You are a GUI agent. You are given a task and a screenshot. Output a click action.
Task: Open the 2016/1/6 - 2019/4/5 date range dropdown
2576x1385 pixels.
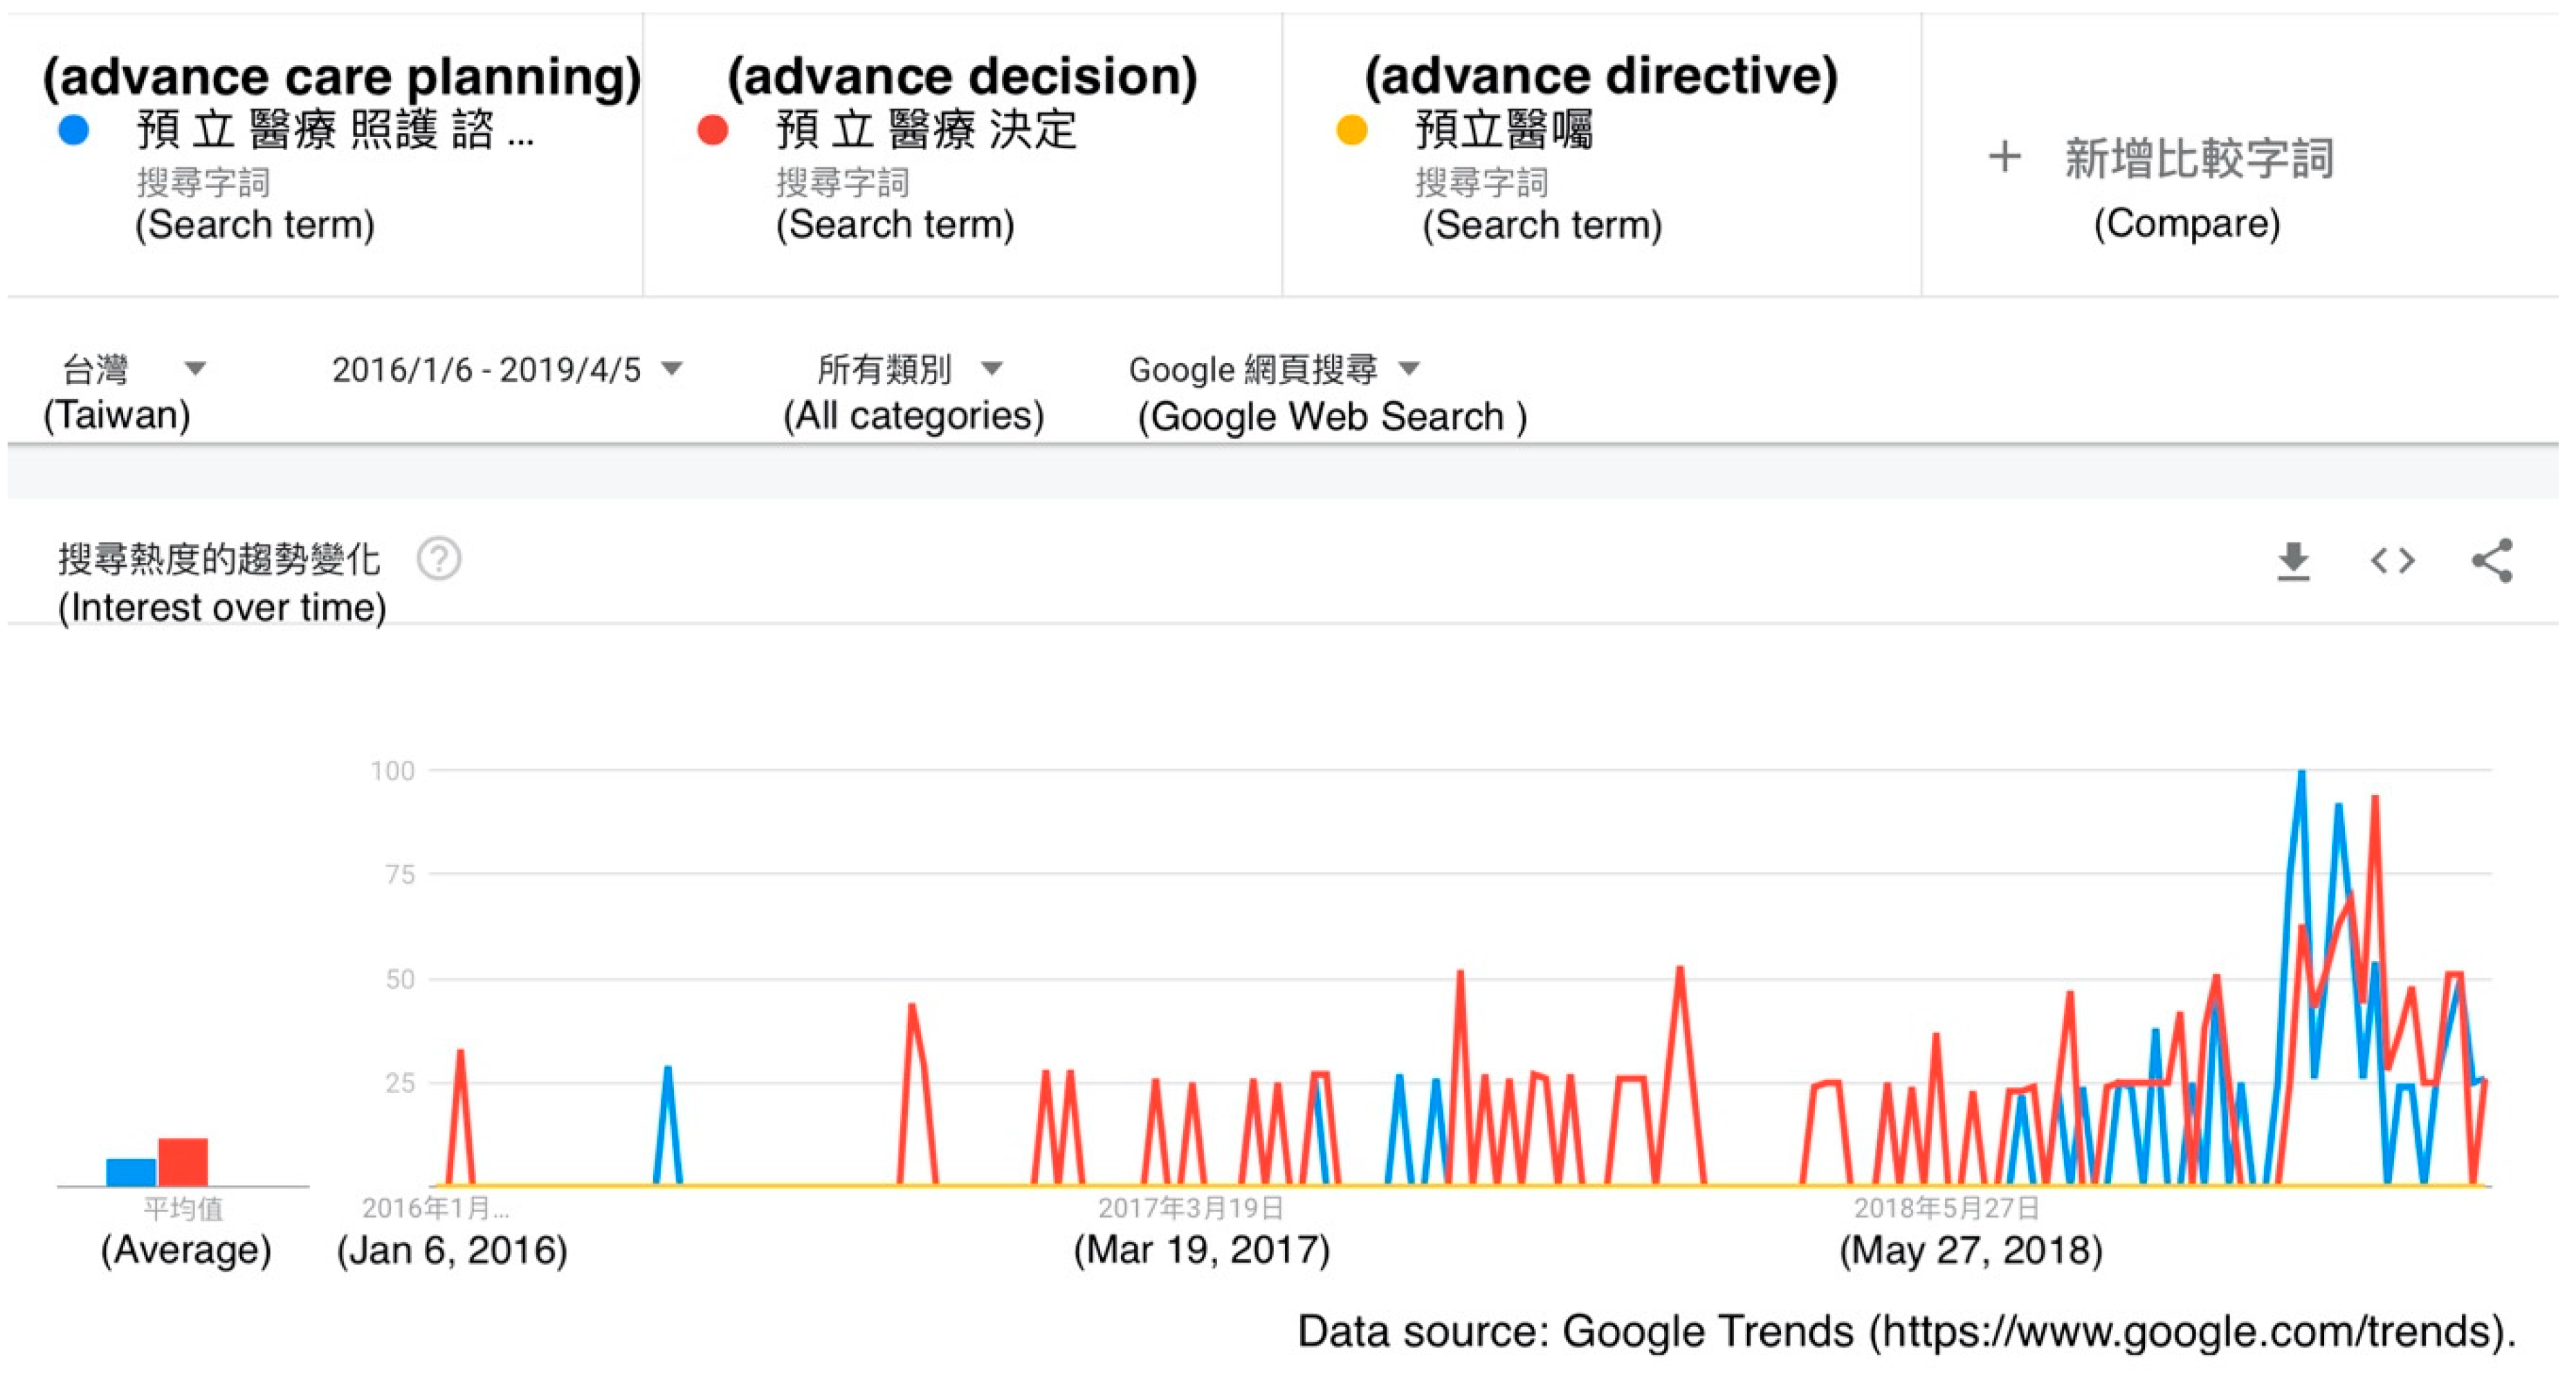click(673, 369)
